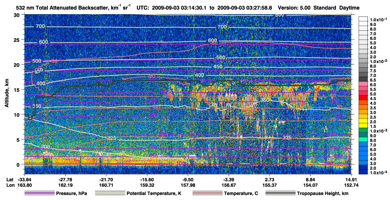Click the latitude value '-15.60'

click(x=147, y=179)
